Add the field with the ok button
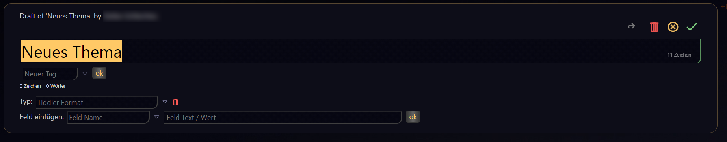The width and height of the screenshot is (727, 142). [x=413, y=117]
